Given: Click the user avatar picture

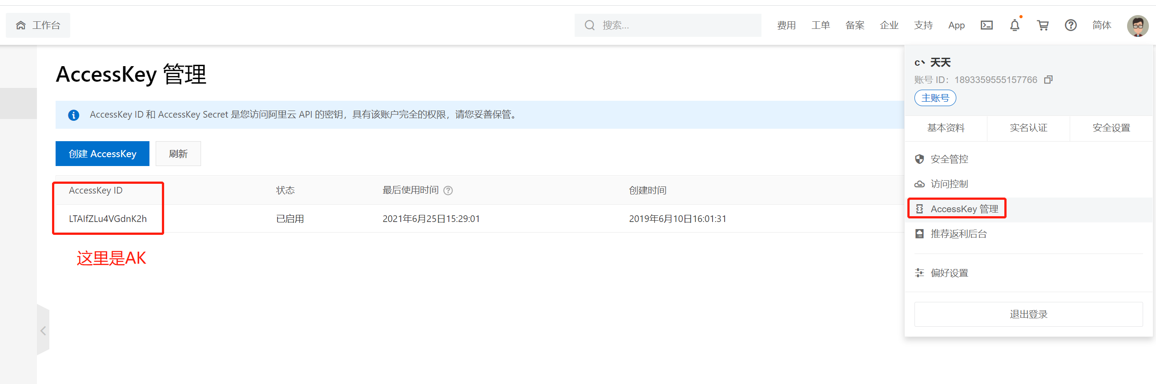Looking at the screenshot, I should tap(1138, 26).
